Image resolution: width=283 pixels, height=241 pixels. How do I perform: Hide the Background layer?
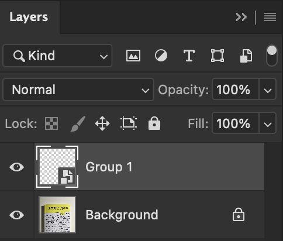[x=17, y=215]
